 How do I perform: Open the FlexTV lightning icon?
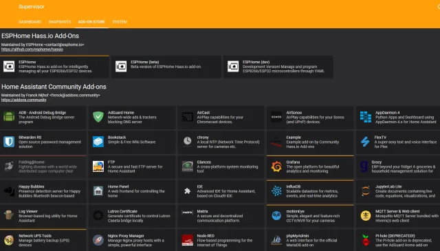[365, 142]
